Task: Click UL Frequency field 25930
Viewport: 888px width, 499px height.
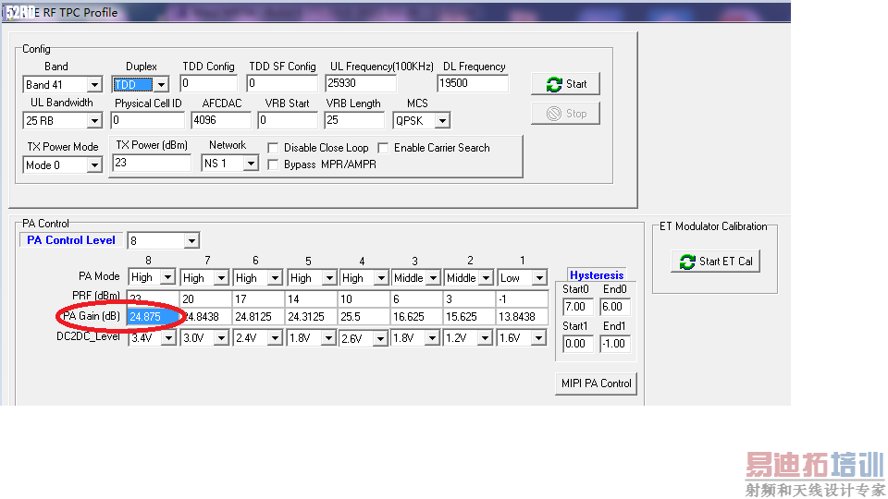Action: click(x=360, y=83)
